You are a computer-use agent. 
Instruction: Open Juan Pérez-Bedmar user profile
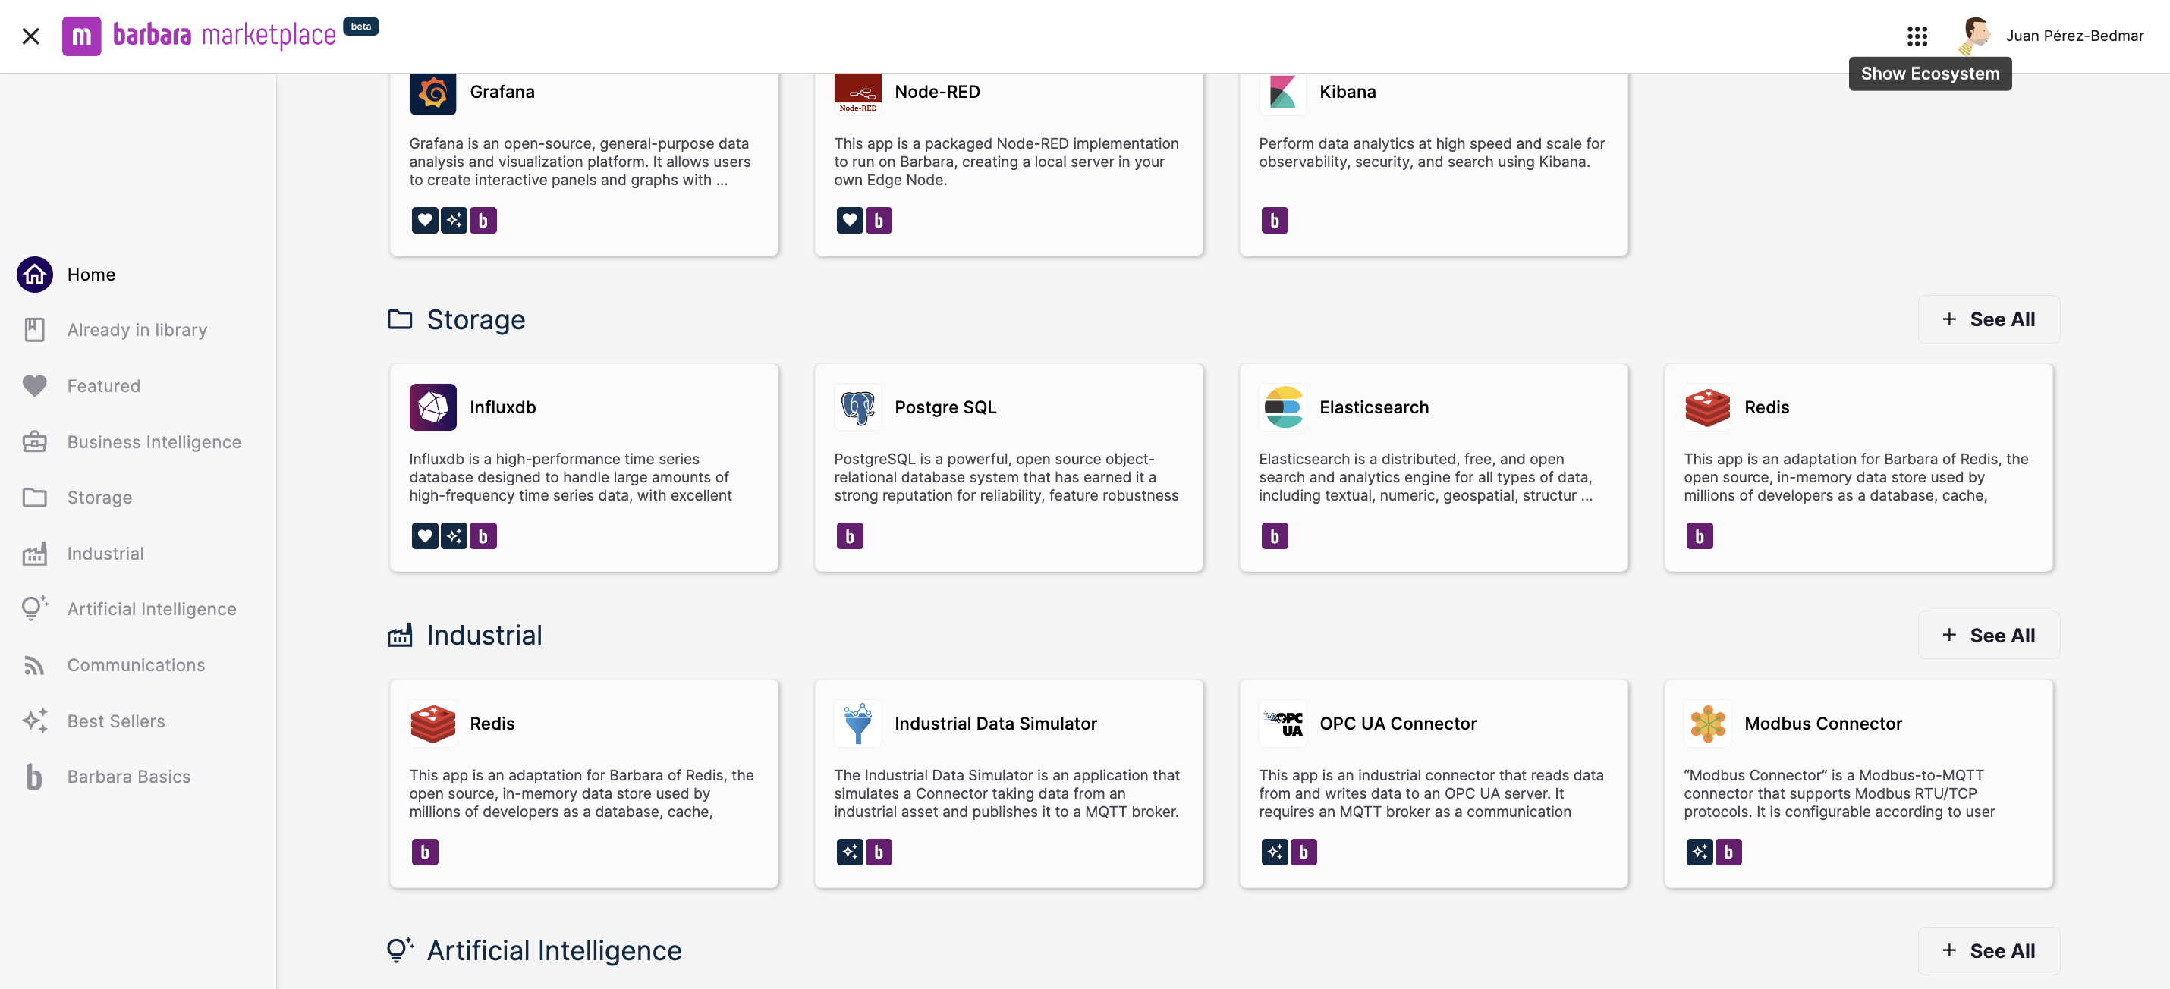pos(2074,36)
